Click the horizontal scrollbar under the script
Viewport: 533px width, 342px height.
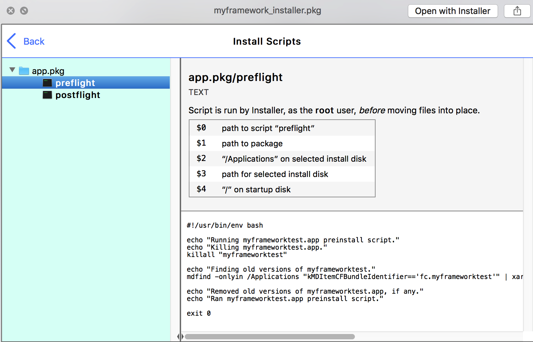(x=270, y=337)
